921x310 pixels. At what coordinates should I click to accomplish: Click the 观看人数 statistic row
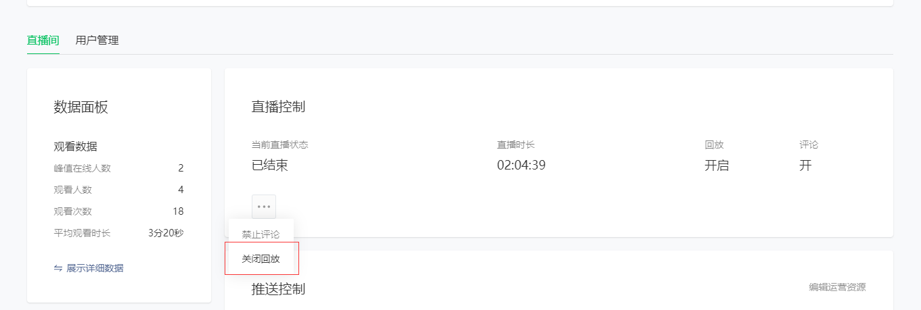[118, 190]
